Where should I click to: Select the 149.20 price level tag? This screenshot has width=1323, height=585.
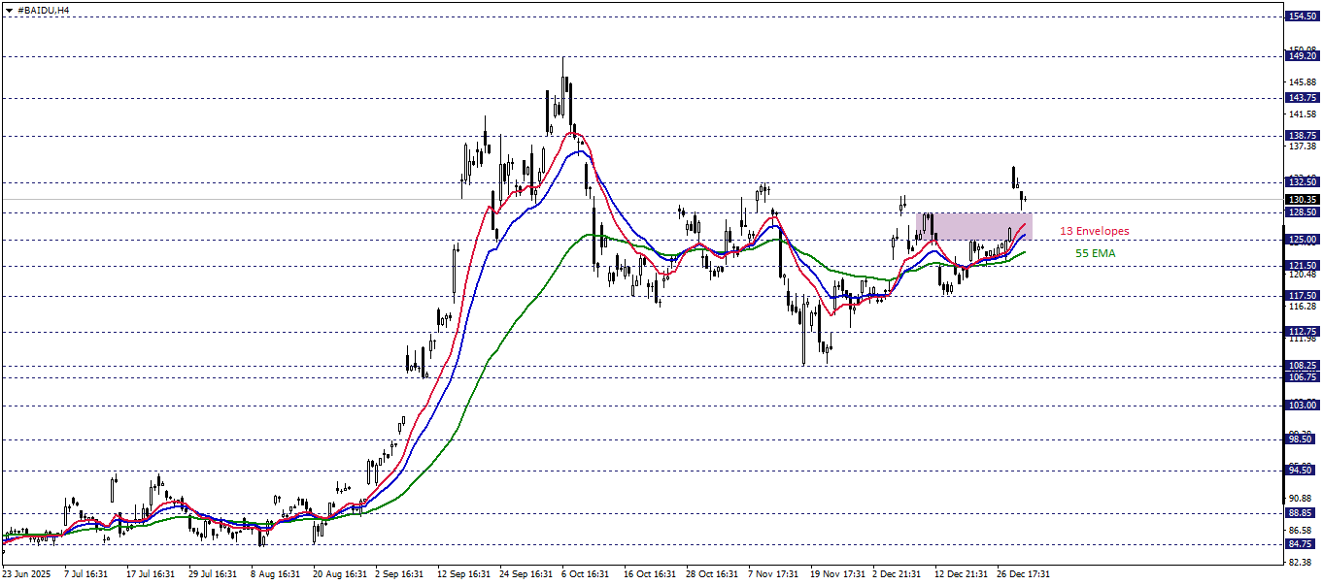click(1301, 56)
